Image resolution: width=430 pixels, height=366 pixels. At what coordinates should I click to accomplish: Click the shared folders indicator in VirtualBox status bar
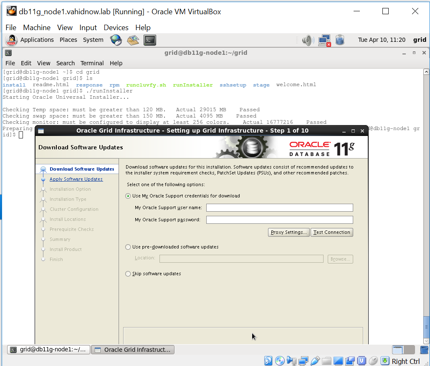point(326,361)
